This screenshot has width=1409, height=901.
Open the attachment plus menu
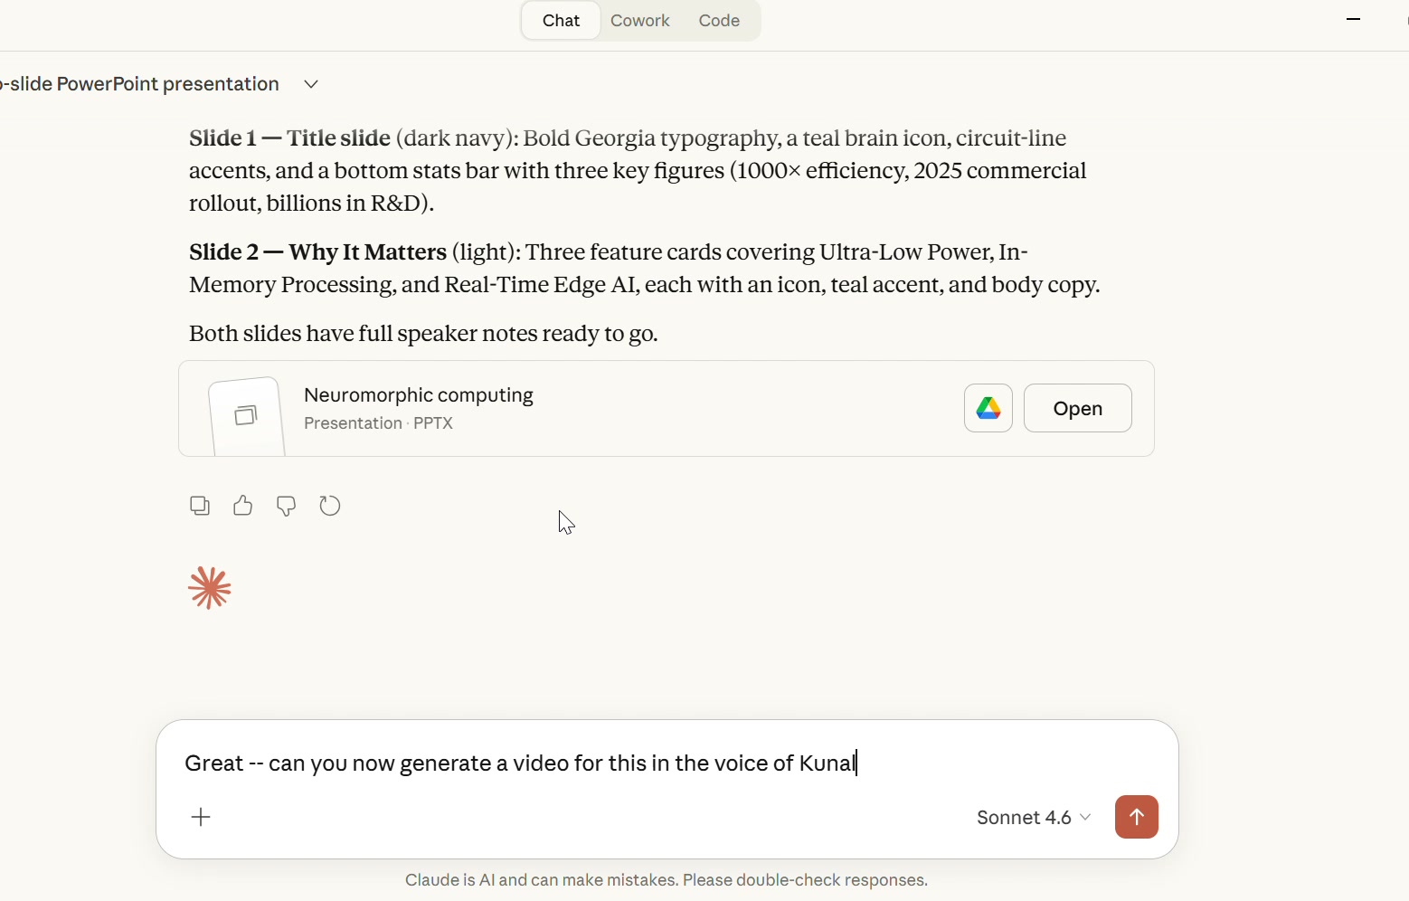point(201,817)
